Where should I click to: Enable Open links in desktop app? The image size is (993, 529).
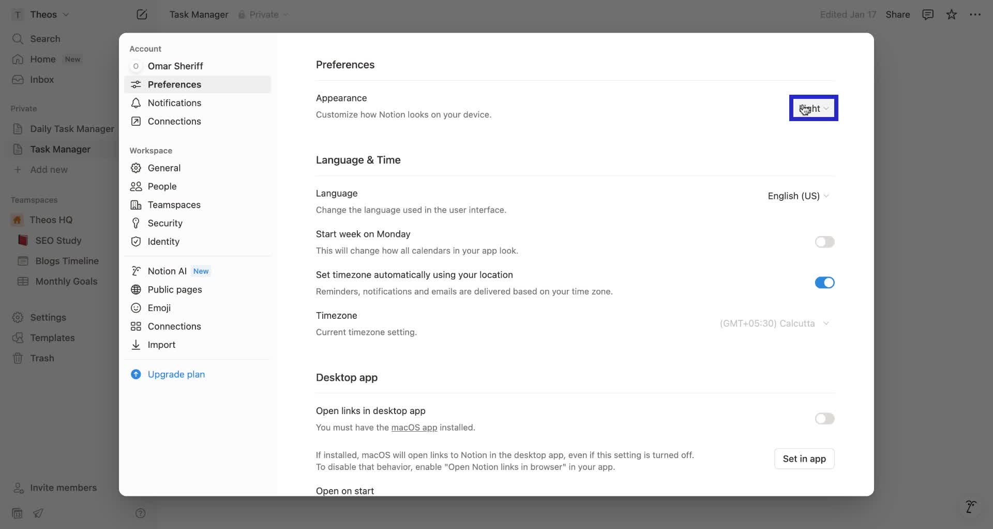[824, 419]
